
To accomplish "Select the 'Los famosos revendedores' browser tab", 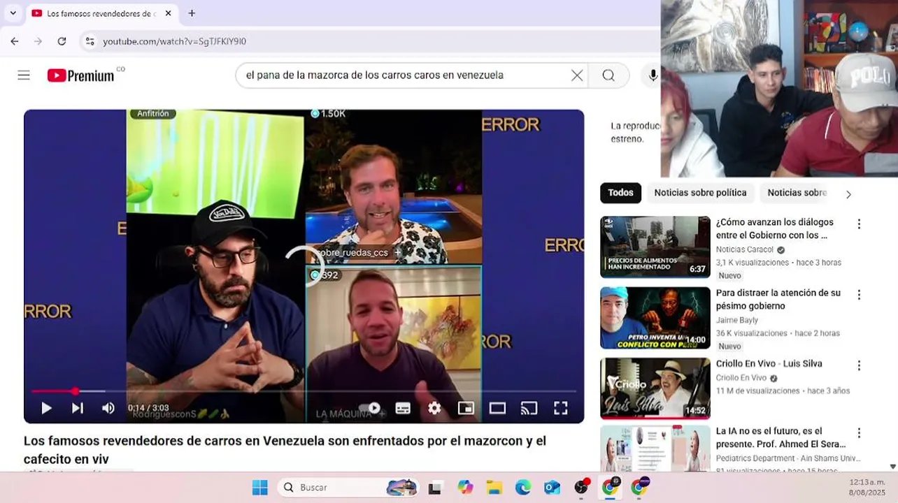I will click(x=101, y=13).
